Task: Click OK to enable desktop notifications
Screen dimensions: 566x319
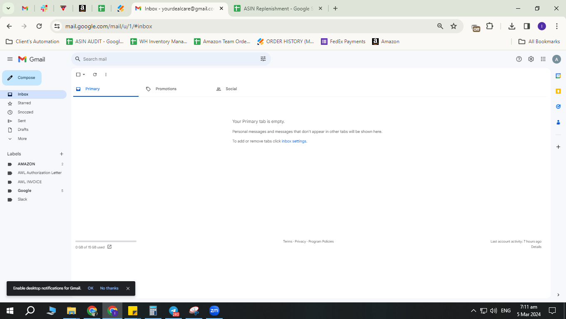Action: (x=90, y=288)
